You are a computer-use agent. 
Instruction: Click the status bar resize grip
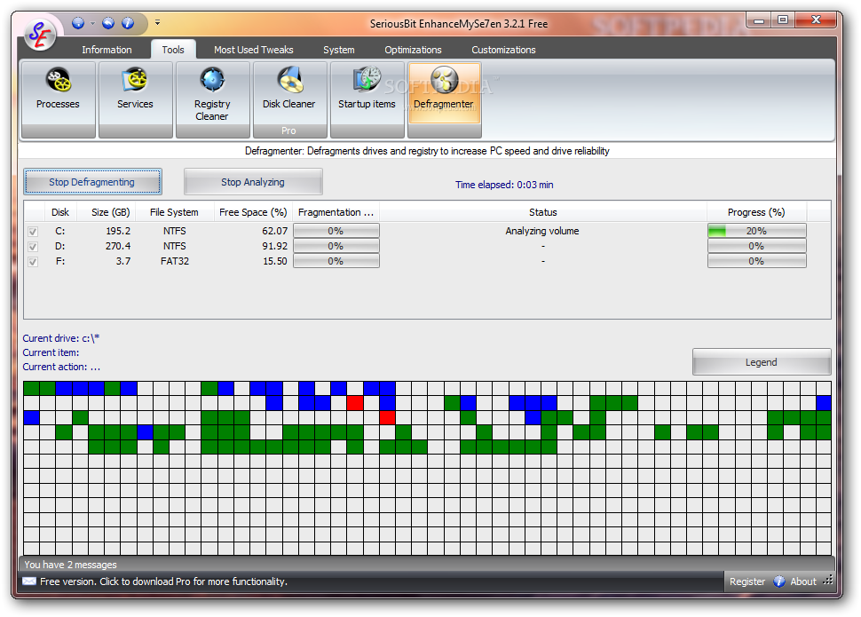[829, 581]
